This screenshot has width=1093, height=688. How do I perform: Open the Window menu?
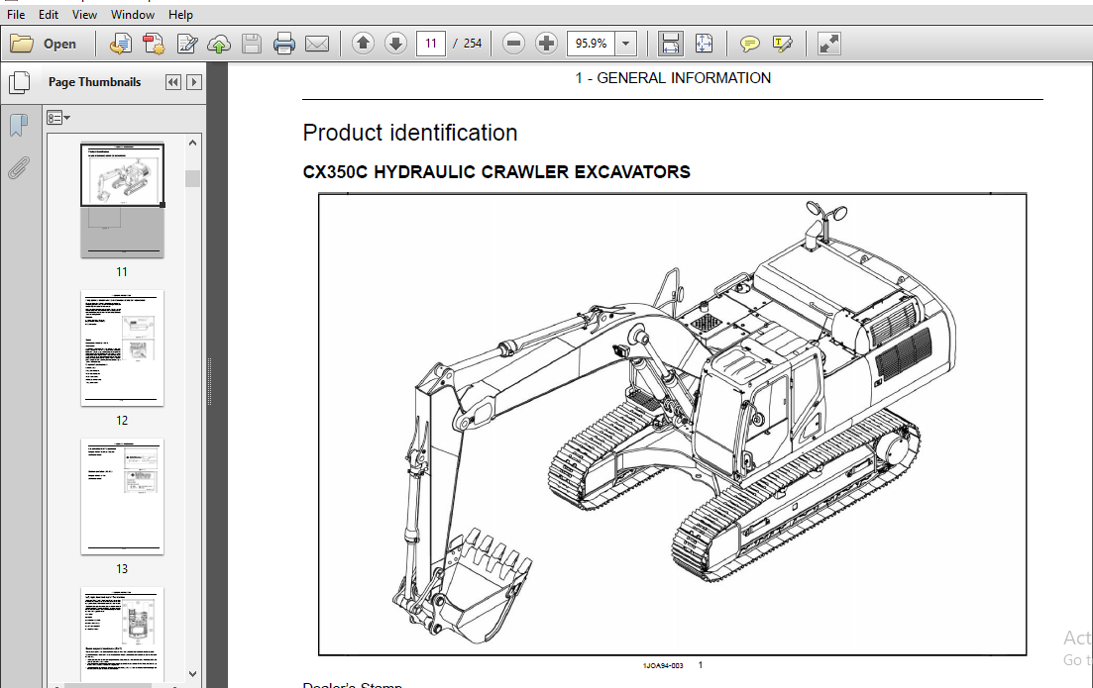(133, 14)
